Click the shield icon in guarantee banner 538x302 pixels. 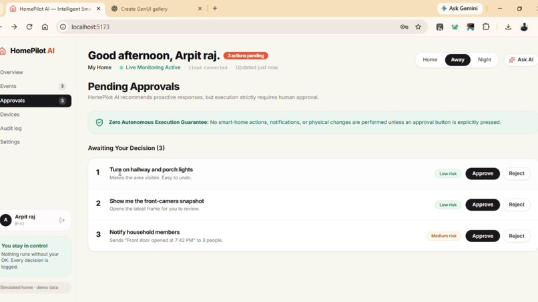[x=99, y=123]
